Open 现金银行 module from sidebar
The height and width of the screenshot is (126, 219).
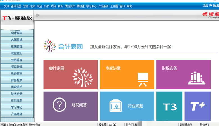[x=17, y=53]
